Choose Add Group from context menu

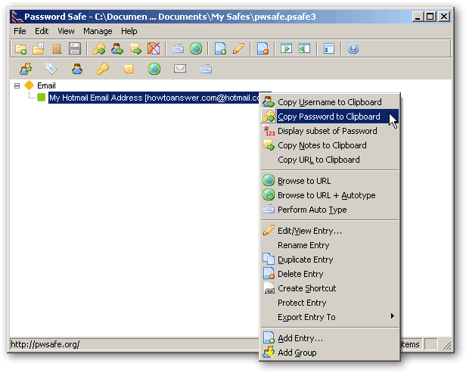tap(330, 353)
